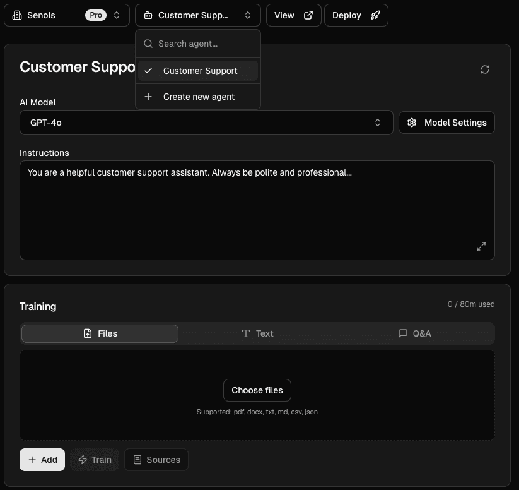This screenshot has width=519, height=490.
Task: Select the Deploy rocket icon
Action: (x=375, y=15)
